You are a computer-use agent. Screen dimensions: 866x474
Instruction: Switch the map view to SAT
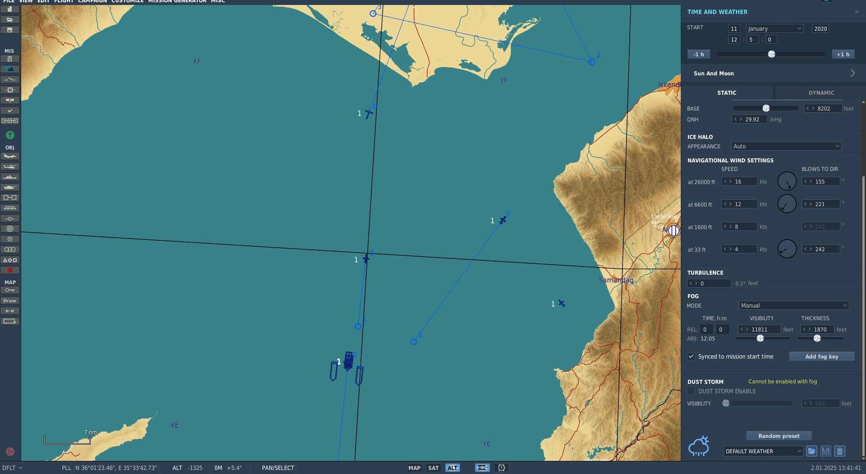pos(433,468)
